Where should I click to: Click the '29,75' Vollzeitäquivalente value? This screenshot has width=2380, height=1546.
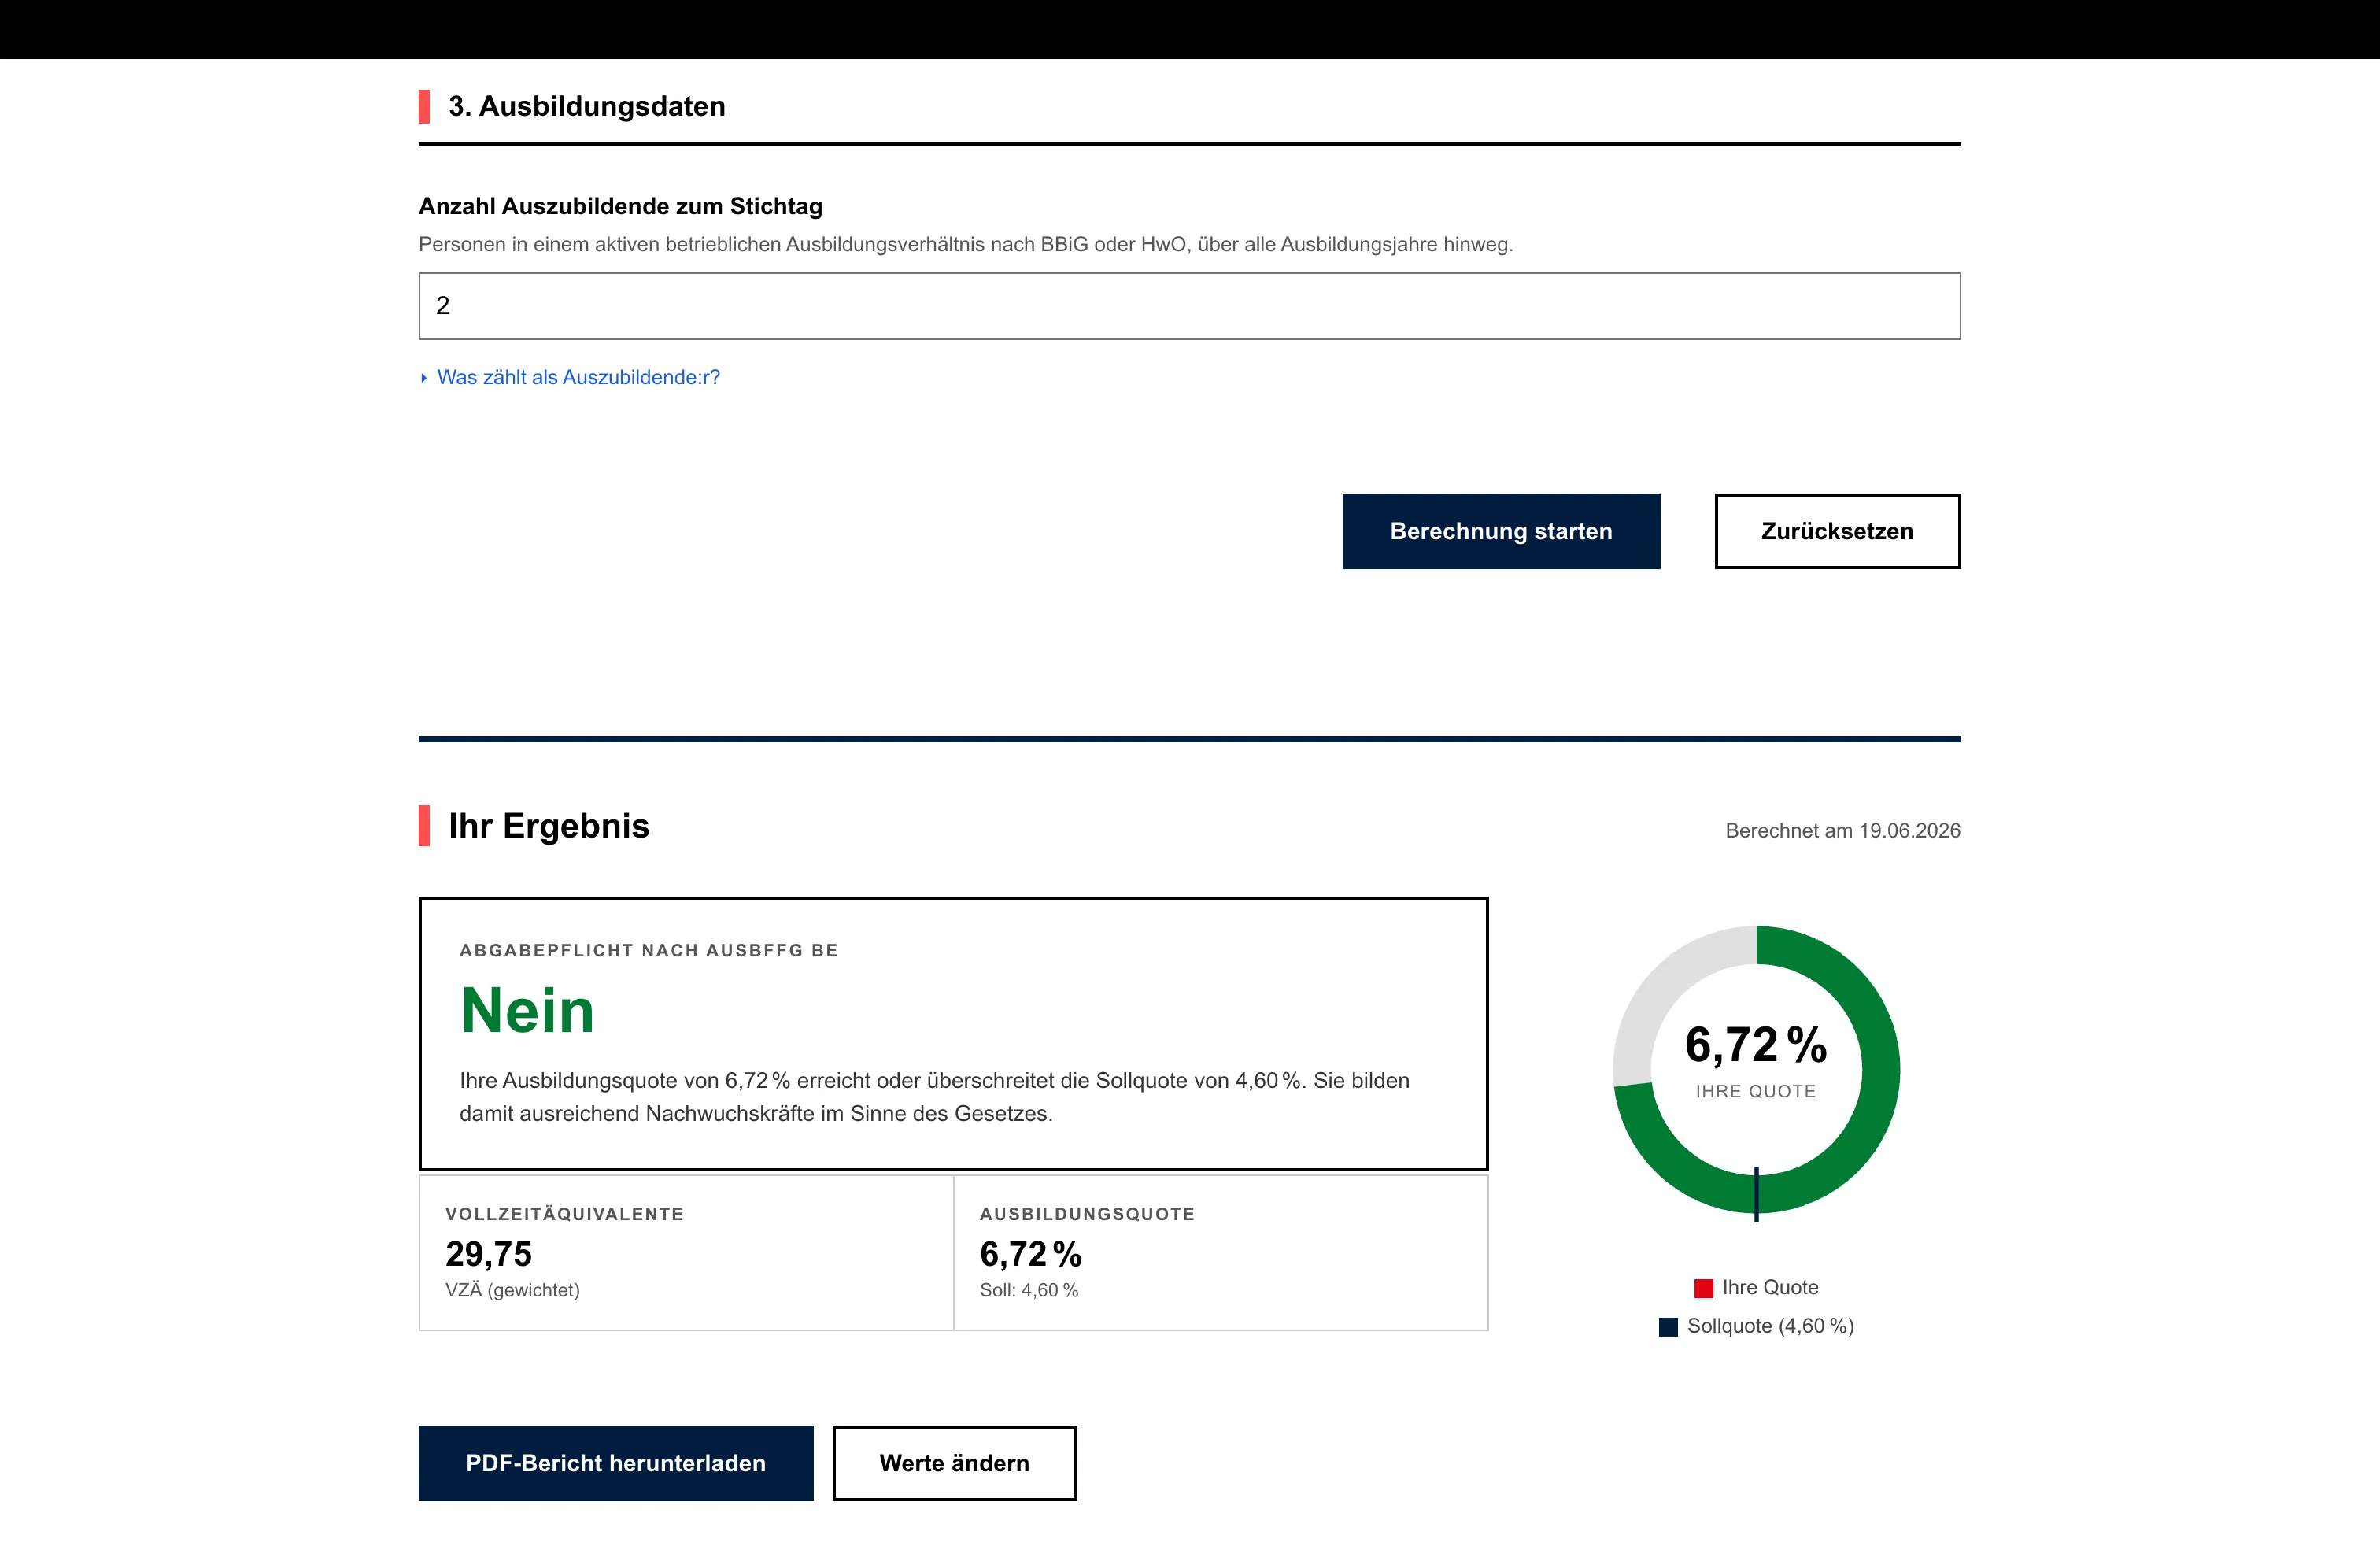click(488, 1254)
